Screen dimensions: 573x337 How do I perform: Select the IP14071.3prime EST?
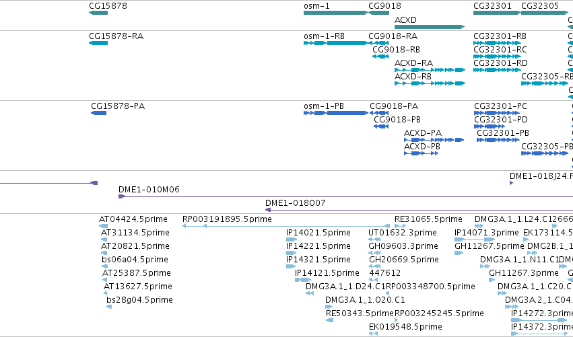click(x=475, y=239)
